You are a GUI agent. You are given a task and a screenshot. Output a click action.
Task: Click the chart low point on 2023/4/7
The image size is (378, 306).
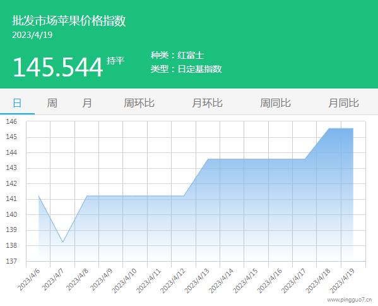(62, 242)
